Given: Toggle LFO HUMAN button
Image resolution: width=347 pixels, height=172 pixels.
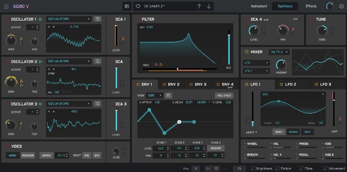Looking at the screenshot, I should [x=293, y=132].
